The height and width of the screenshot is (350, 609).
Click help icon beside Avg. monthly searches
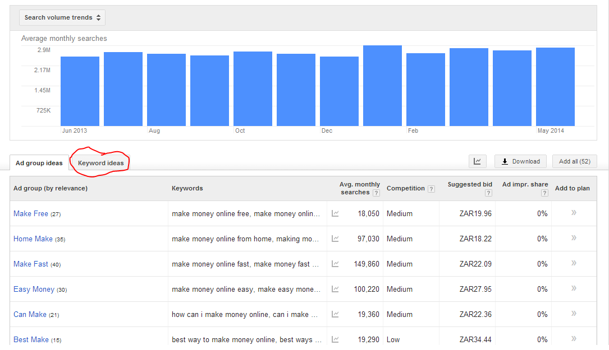click(x=376, y=193)
